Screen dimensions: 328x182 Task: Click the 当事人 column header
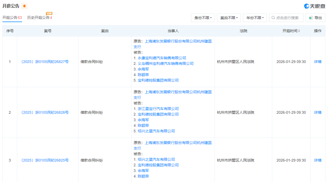pyautogui.click(x=173, y=31)
